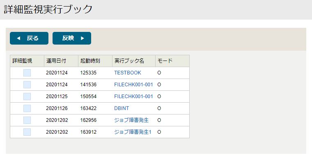Select start time 163422 cell
This screenshot has height=155, width=312.
point(88,108)
